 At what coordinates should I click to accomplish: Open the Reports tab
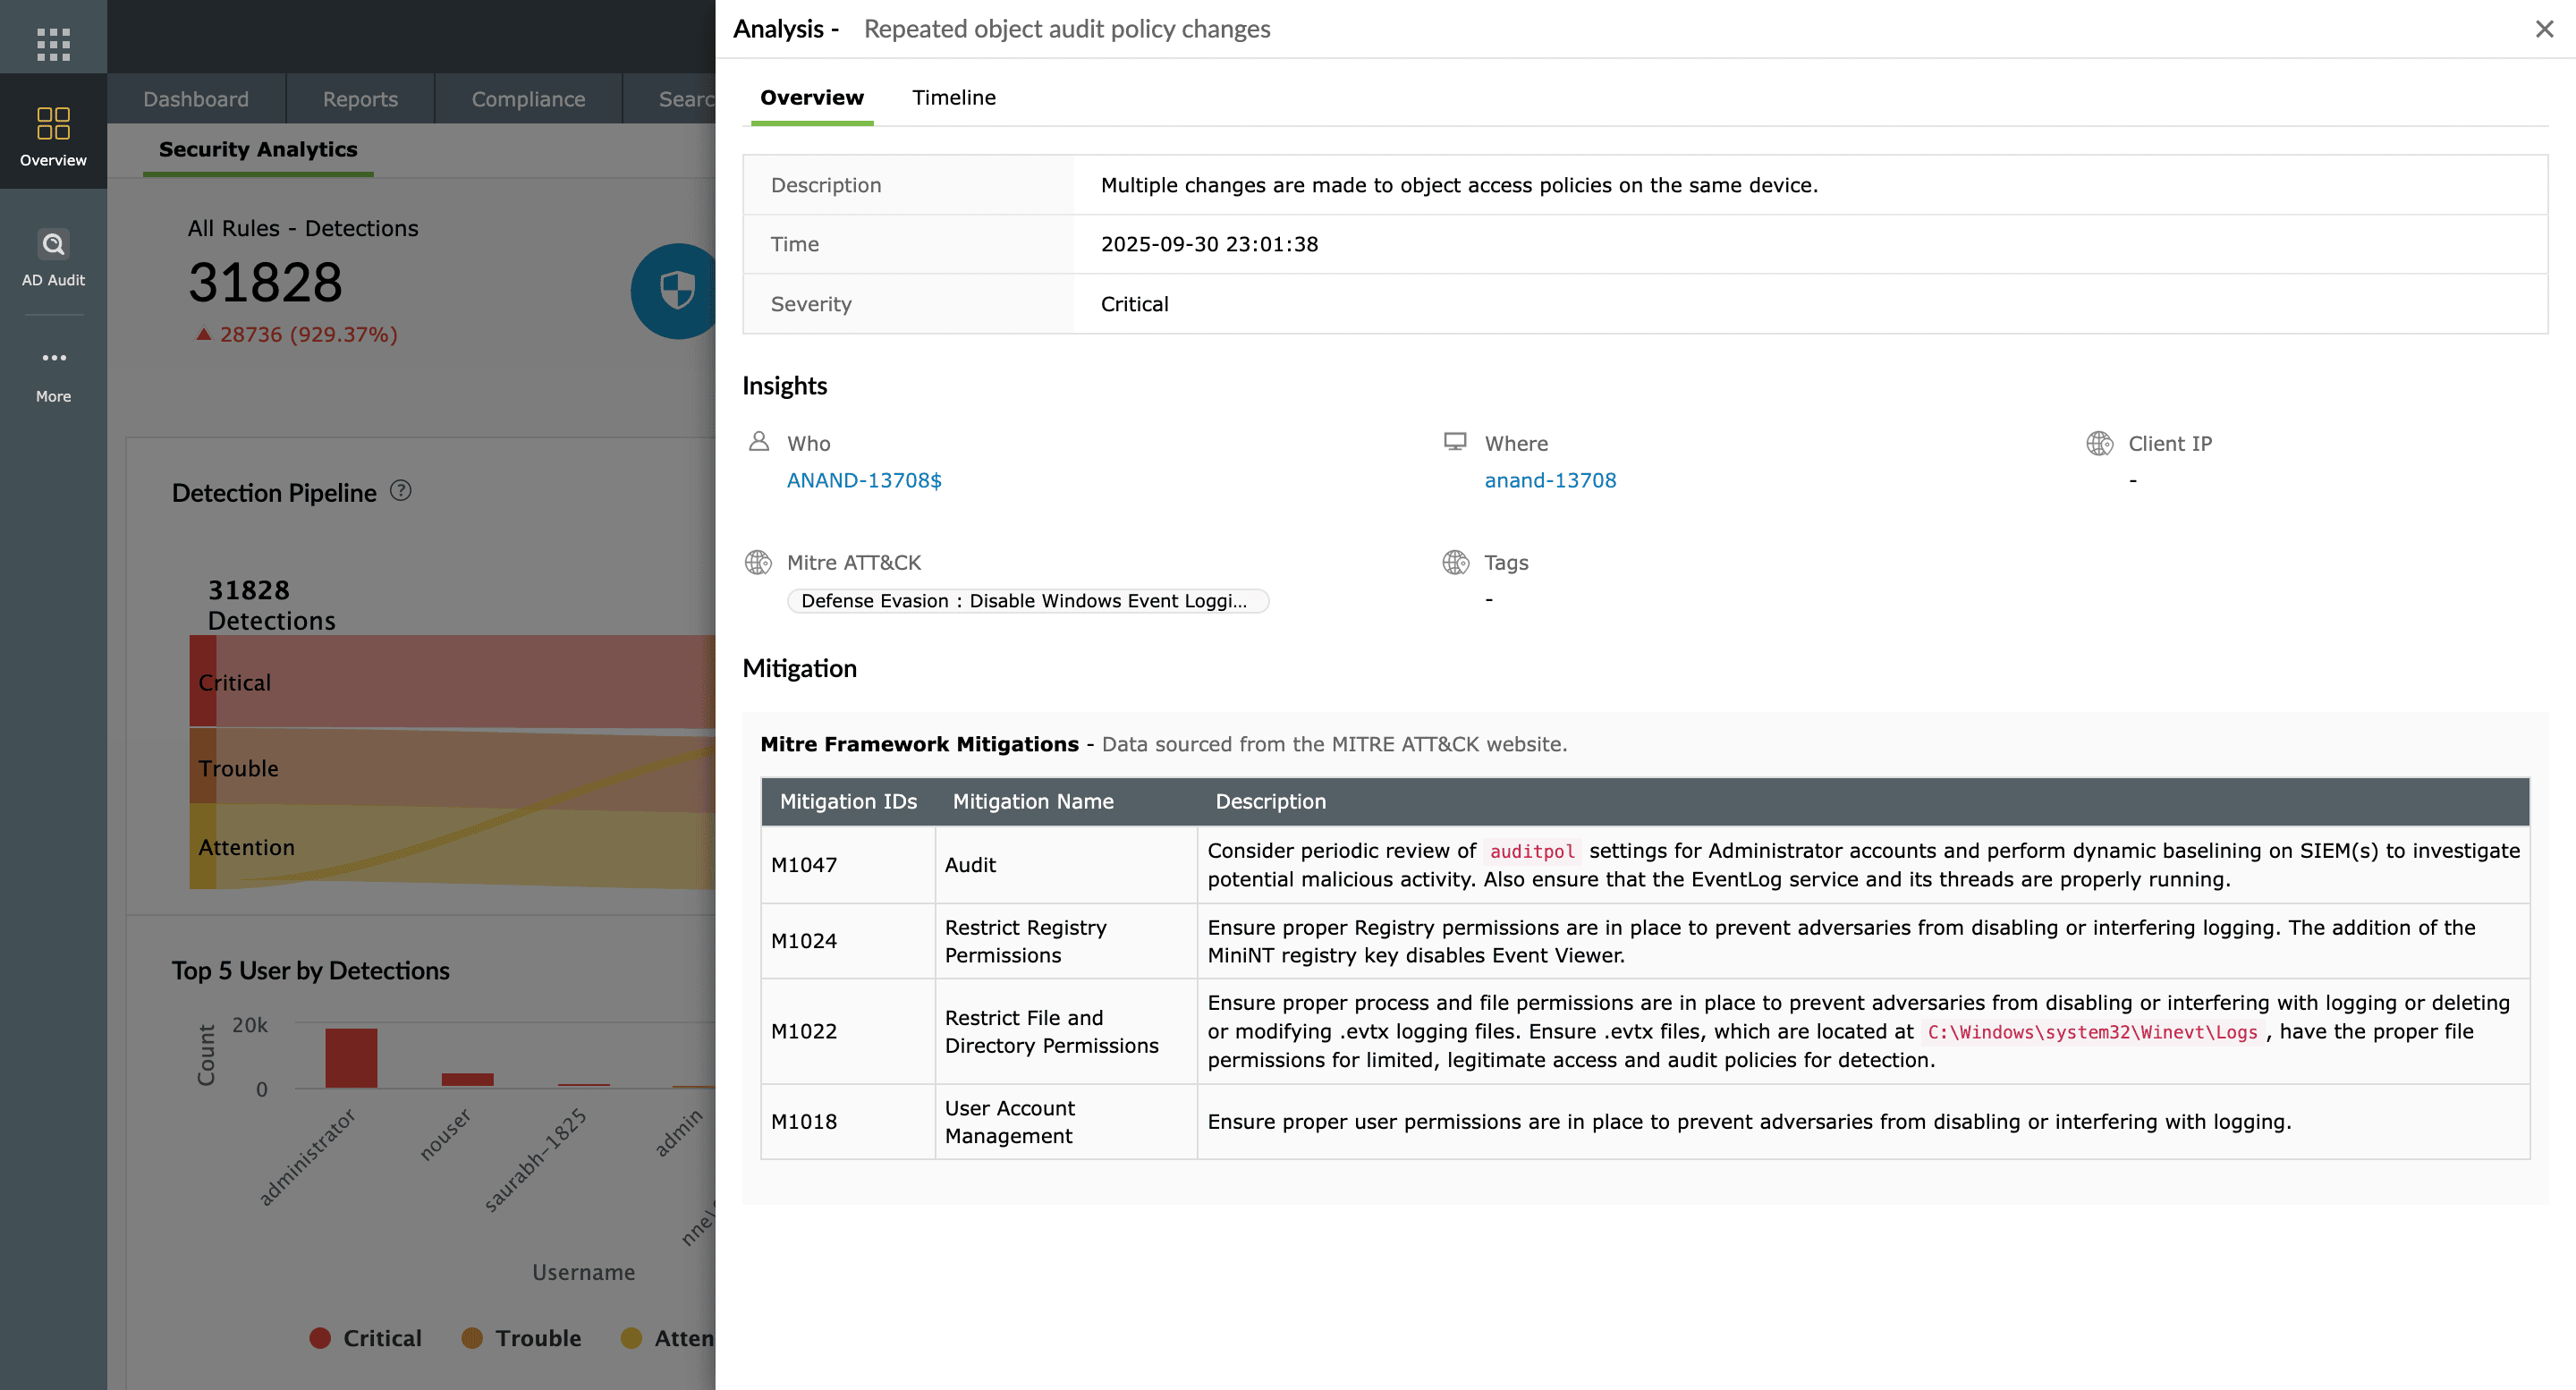pos(360,99)
